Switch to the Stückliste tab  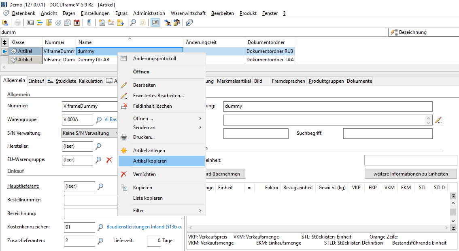[62, 81]
